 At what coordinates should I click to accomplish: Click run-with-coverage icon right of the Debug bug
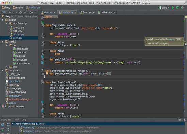[x=182, y=7]
